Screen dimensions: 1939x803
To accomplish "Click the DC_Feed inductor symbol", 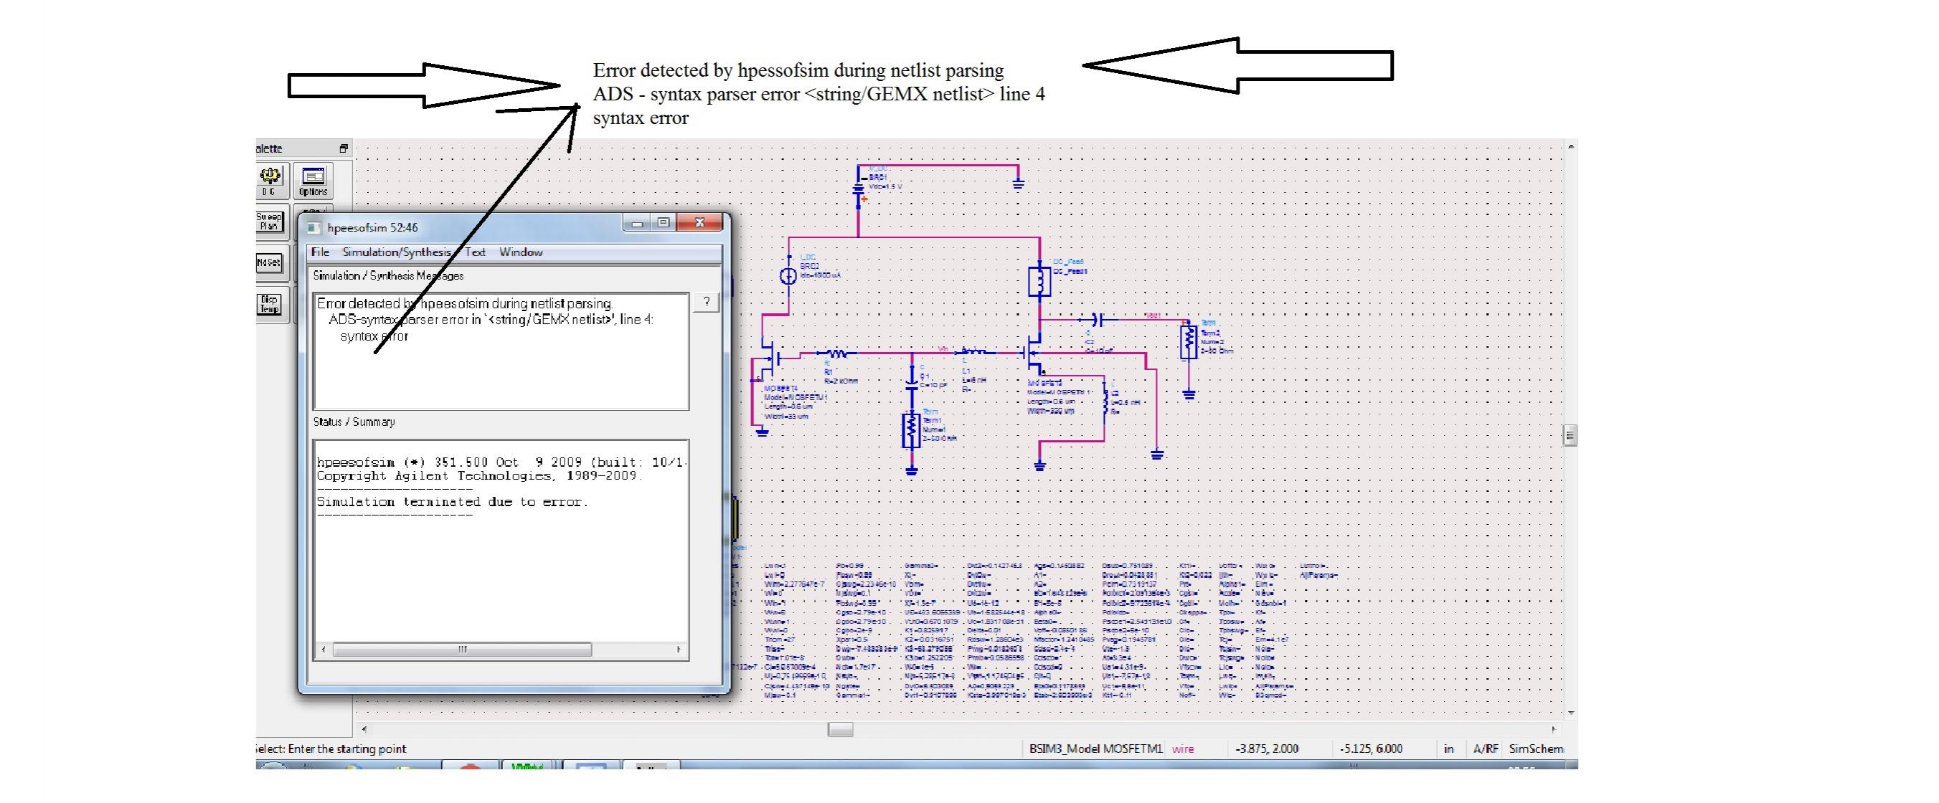I will [1039, 281].
